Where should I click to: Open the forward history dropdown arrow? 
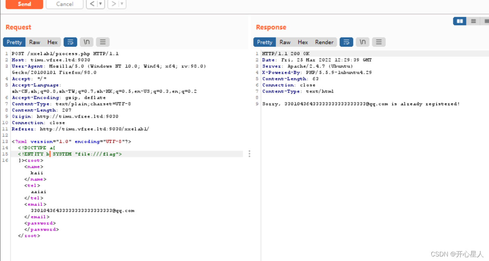pyautogui.click(x=122, y=4)
